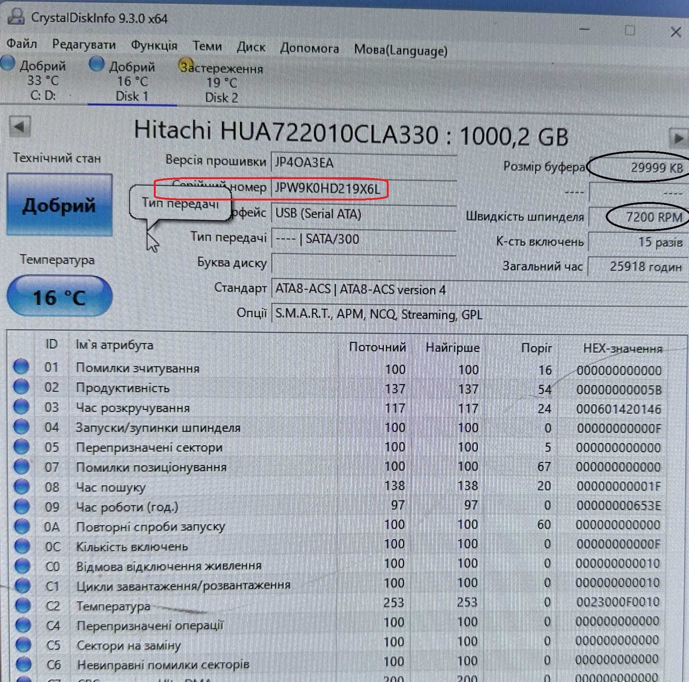
Task: Select the Час роботи (год.) attribute name
Action: click(x=127, y=507)
